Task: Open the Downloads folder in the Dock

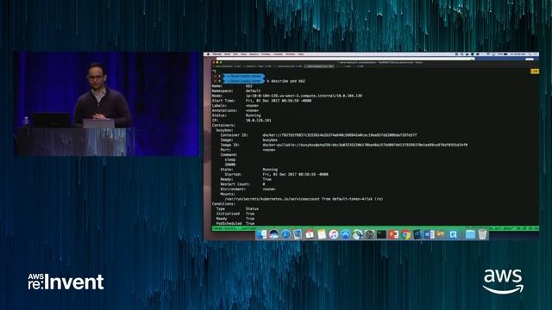Action: tap(470, 234)
